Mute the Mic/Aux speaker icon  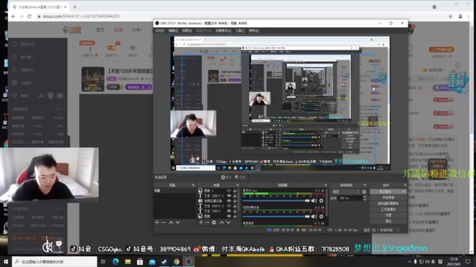coord(314,201)
